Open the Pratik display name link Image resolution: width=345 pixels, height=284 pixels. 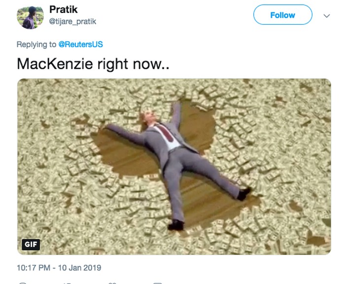click(x=64, y=9)
